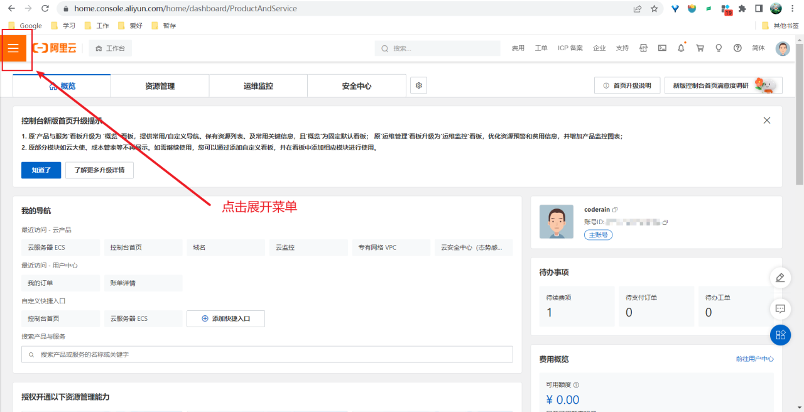Open the shopping cart

pos(700,48)
